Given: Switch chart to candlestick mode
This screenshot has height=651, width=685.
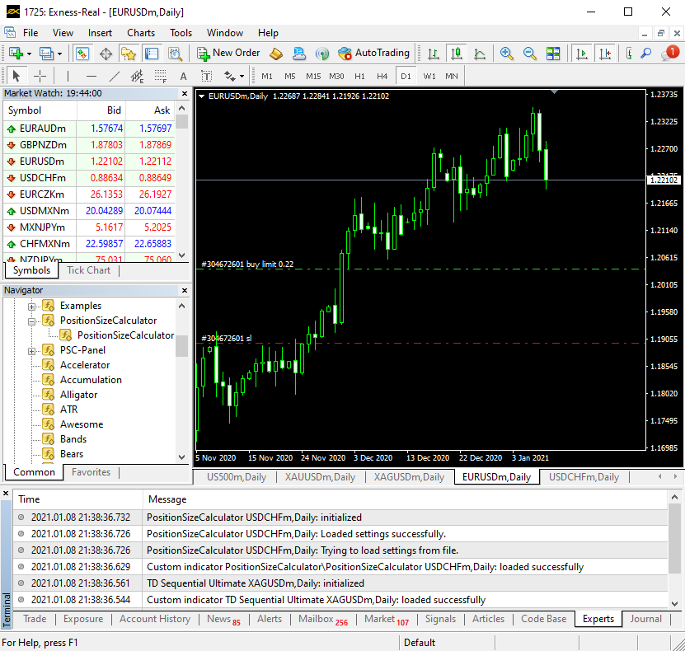Looking at the screenshot, I should pyautogui.click(x=456, y=53).
